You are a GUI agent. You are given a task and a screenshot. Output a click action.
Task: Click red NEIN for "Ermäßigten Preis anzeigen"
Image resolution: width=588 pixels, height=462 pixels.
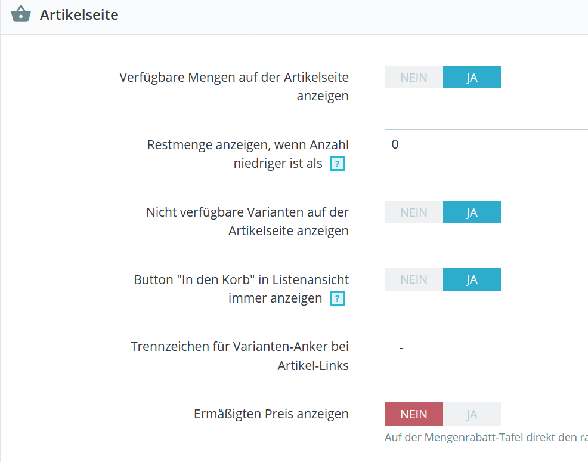tap(414, 414)
